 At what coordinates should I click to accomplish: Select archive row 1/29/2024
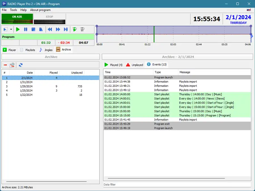51,86
